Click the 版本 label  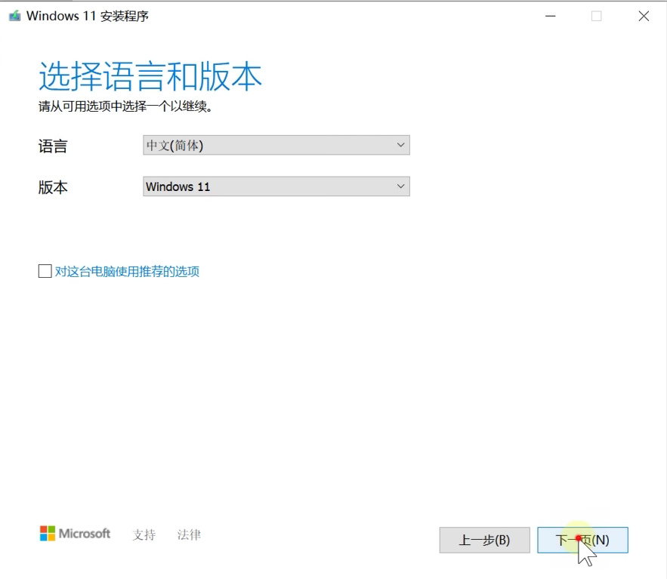53,187
